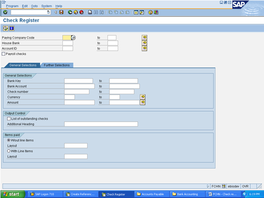This screenshot has height=198, width=264.
Task: Click the First Page icon
Action: coord(110,12)
